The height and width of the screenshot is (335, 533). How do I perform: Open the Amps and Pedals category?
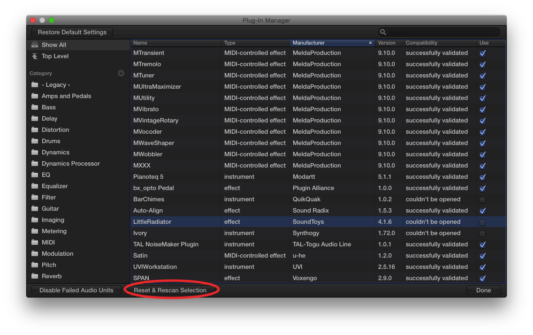tap(78, 96)
